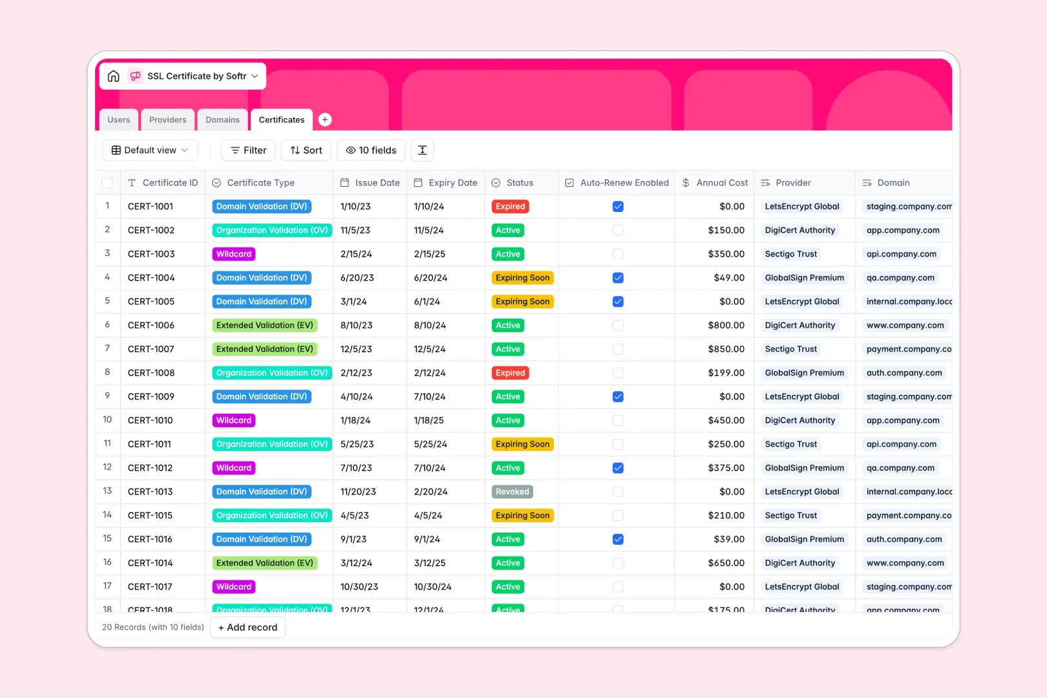This screenshot has width=1047, height=698.
Task: Select the checkbox in the header row
Action: click(107, 182)
